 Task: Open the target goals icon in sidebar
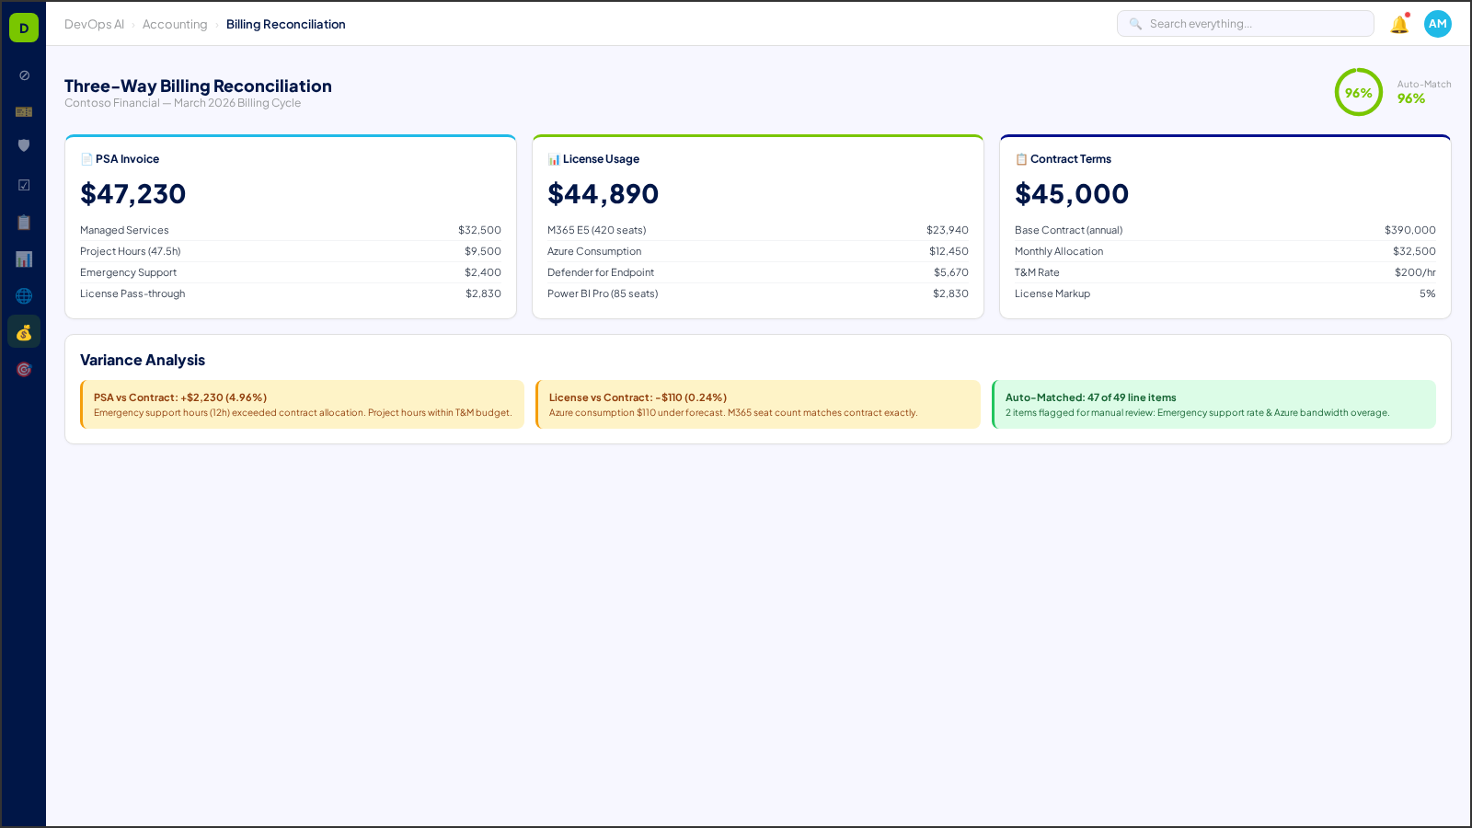click(x=24, y=369)
